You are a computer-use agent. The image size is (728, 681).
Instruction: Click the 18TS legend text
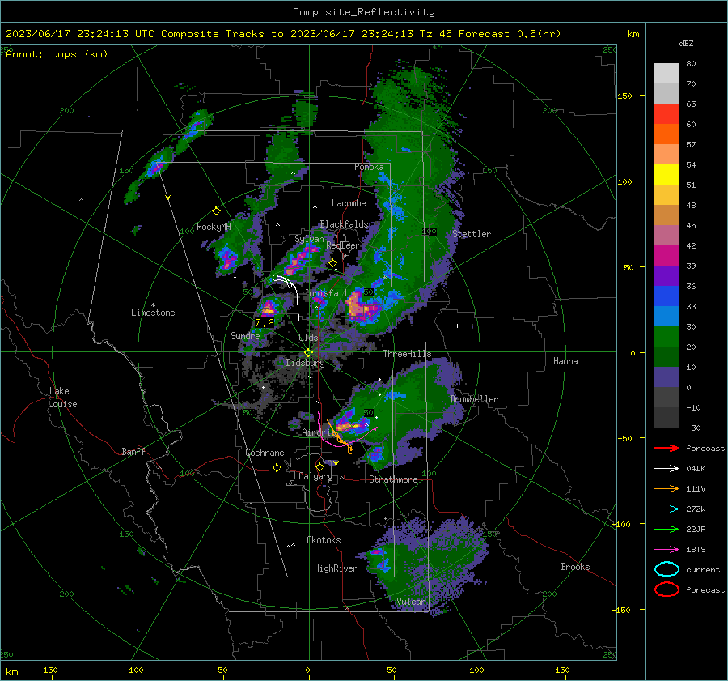[696, 550]
